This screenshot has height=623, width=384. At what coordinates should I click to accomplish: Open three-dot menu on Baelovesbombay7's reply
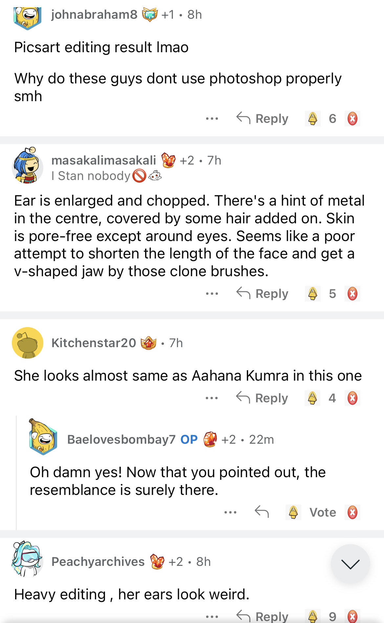[230, 512]
